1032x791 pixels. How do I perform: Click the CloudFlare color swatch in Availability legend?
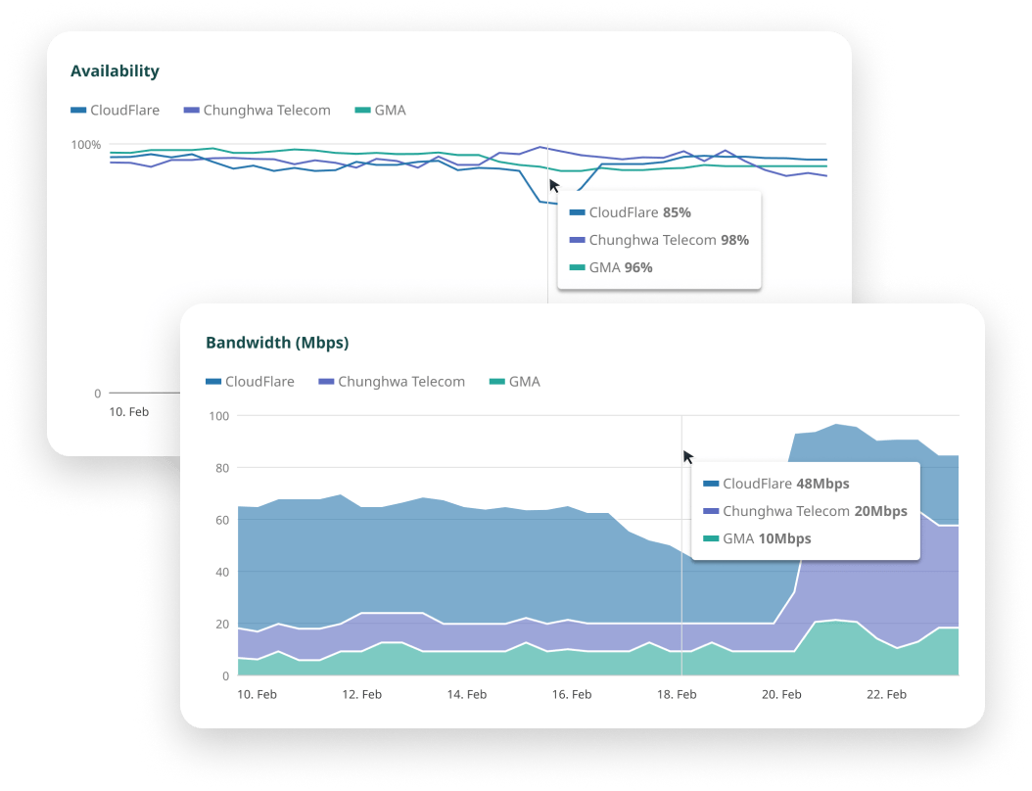78,111
